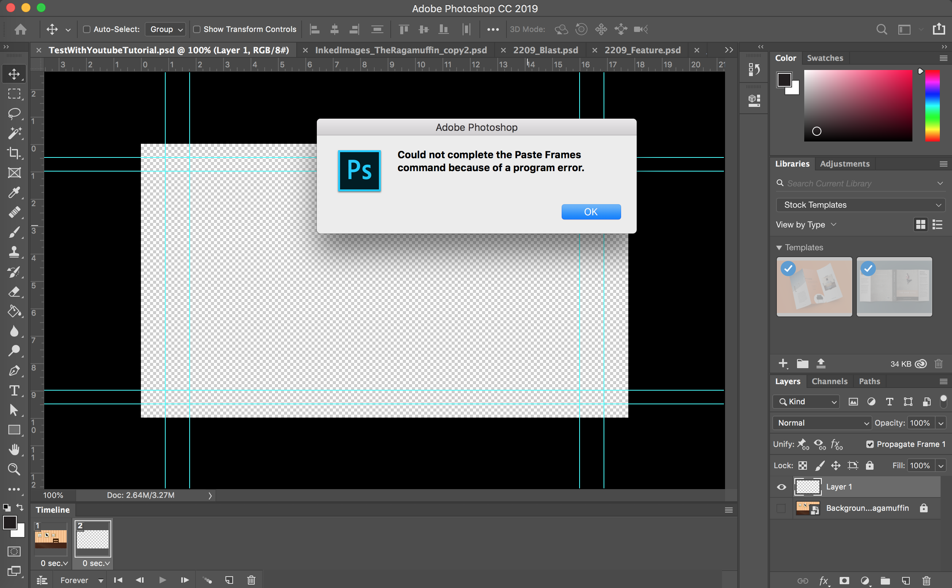Hide Layer 1 using eye icon

pyautogui.click(x=781, y=487)
